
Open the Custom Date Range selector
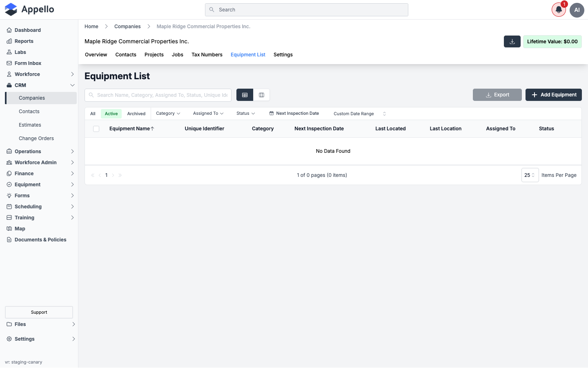click(x=359, y=114)
